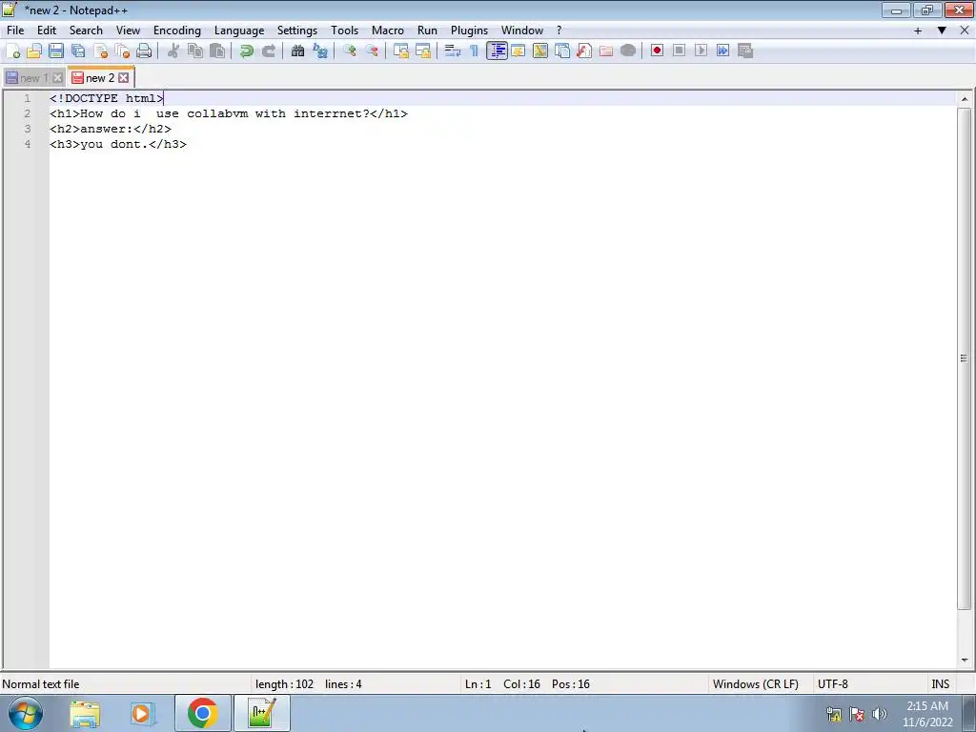Click the Close All toolbar icon
976x732 pixels.
point(122,51)
